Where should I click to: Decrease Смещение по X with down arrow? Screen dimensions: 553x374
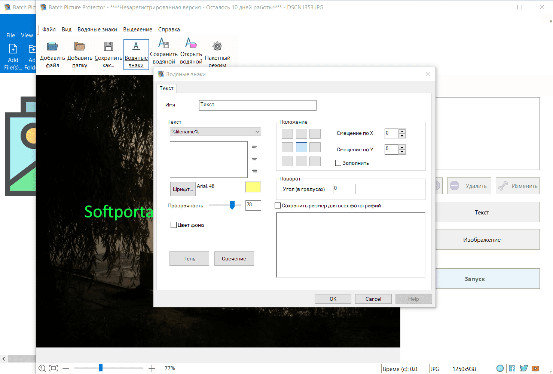click(x=402, y=136)
